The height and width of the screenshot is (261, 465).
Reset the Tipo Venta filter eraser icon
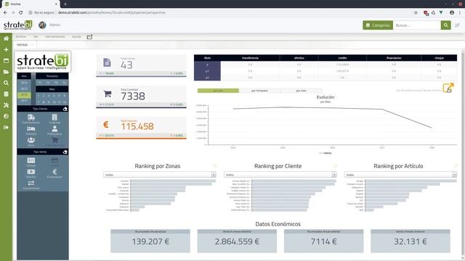[x=65, y=152]
